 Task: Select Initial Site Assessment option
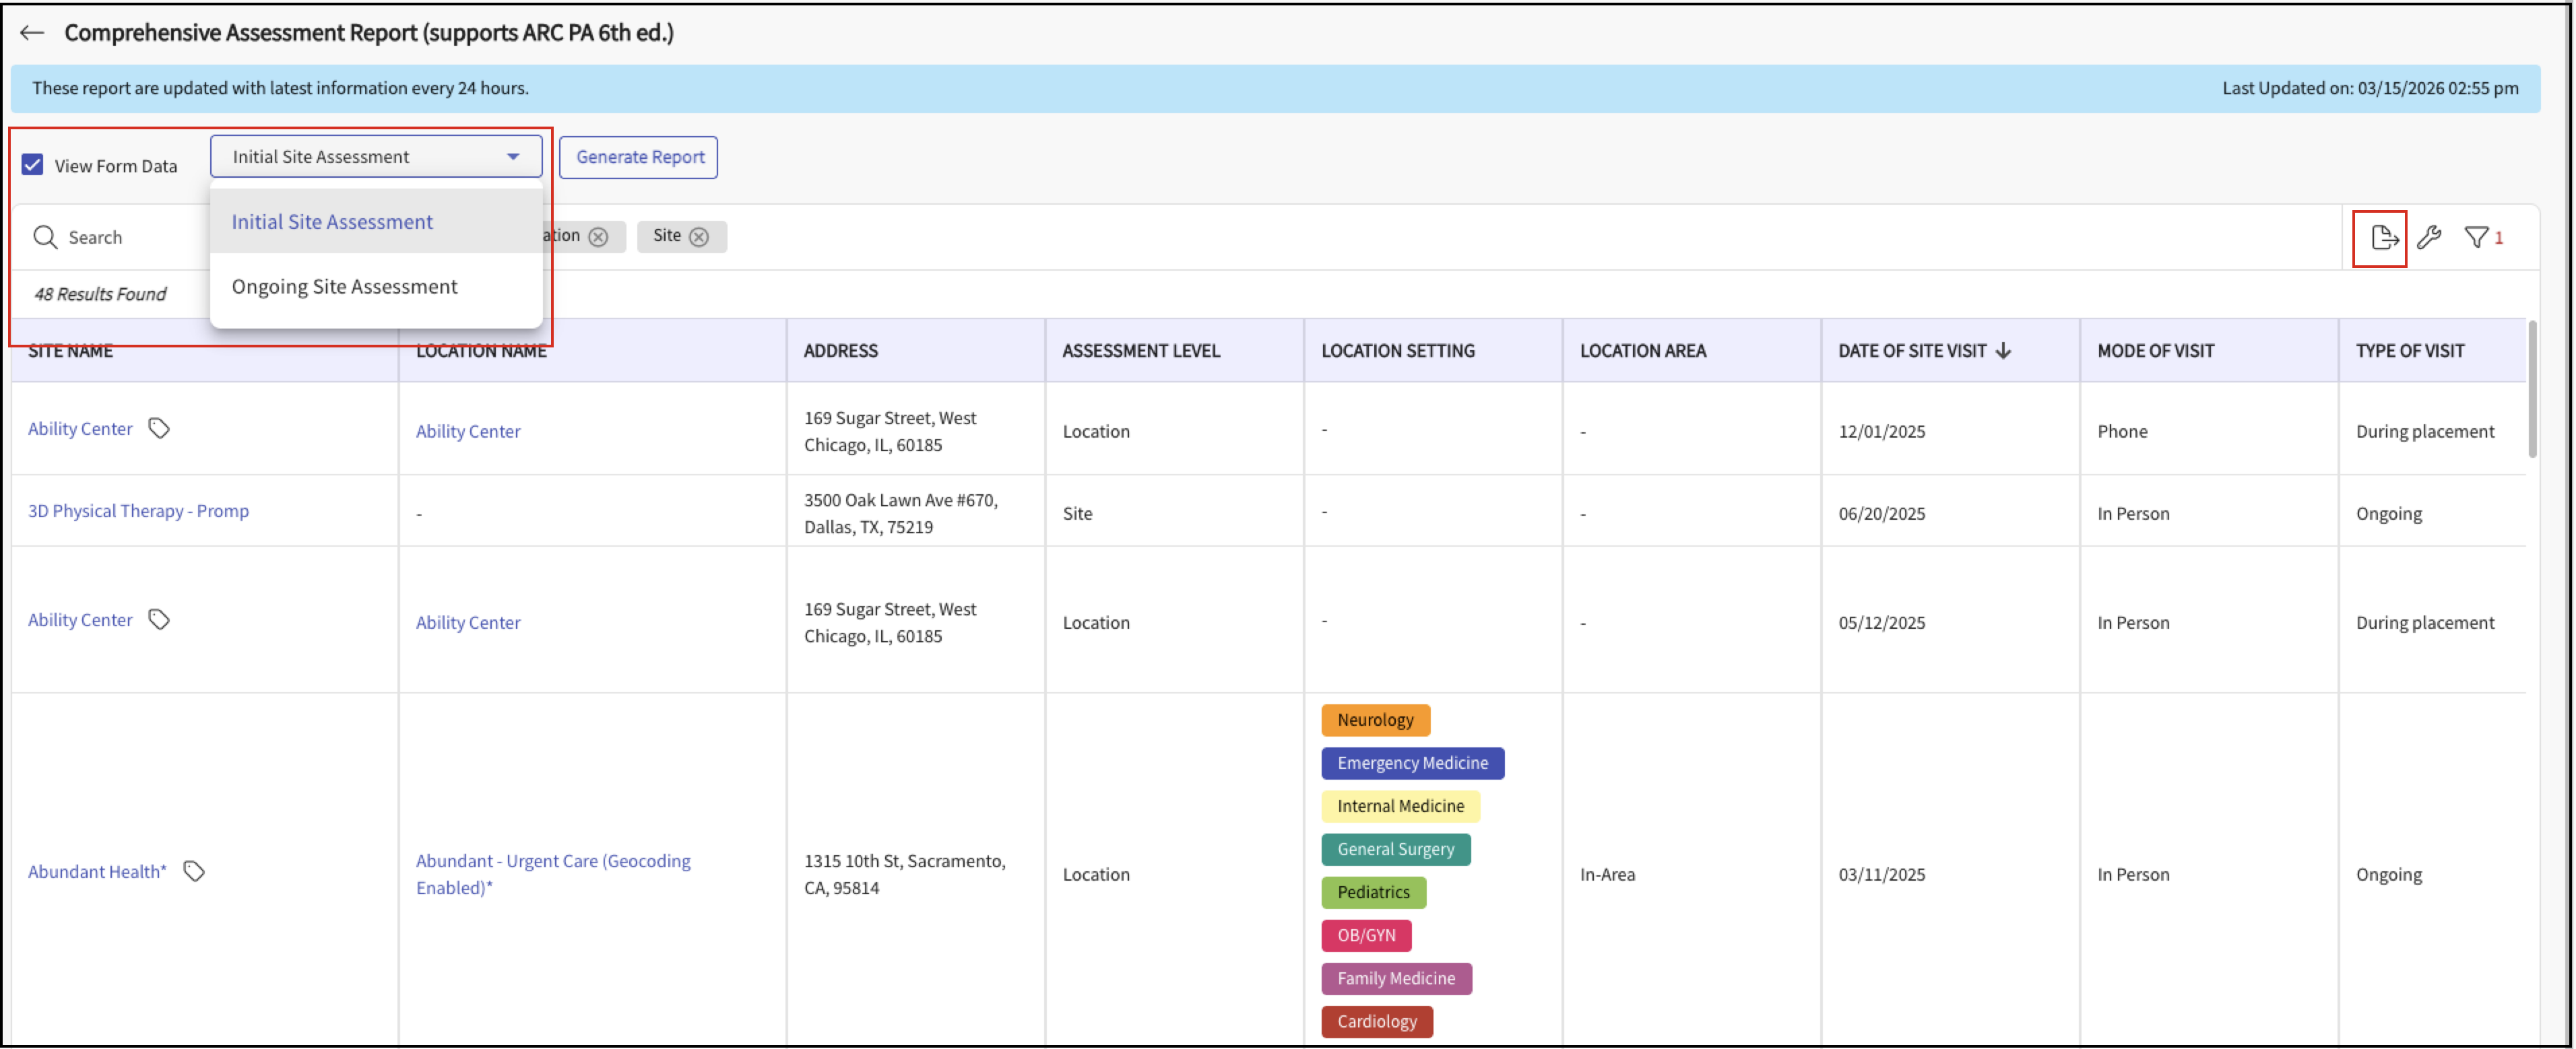click(x=332, y=222)
